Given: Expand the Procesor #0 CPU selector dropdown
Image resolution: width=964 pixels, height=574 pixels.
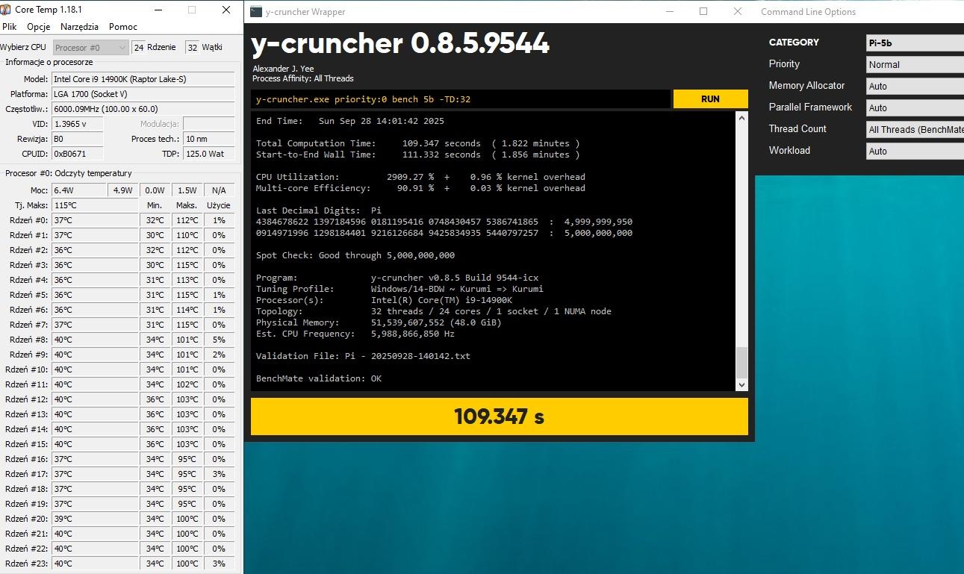Looking at the screenshot, I should 90,48.
